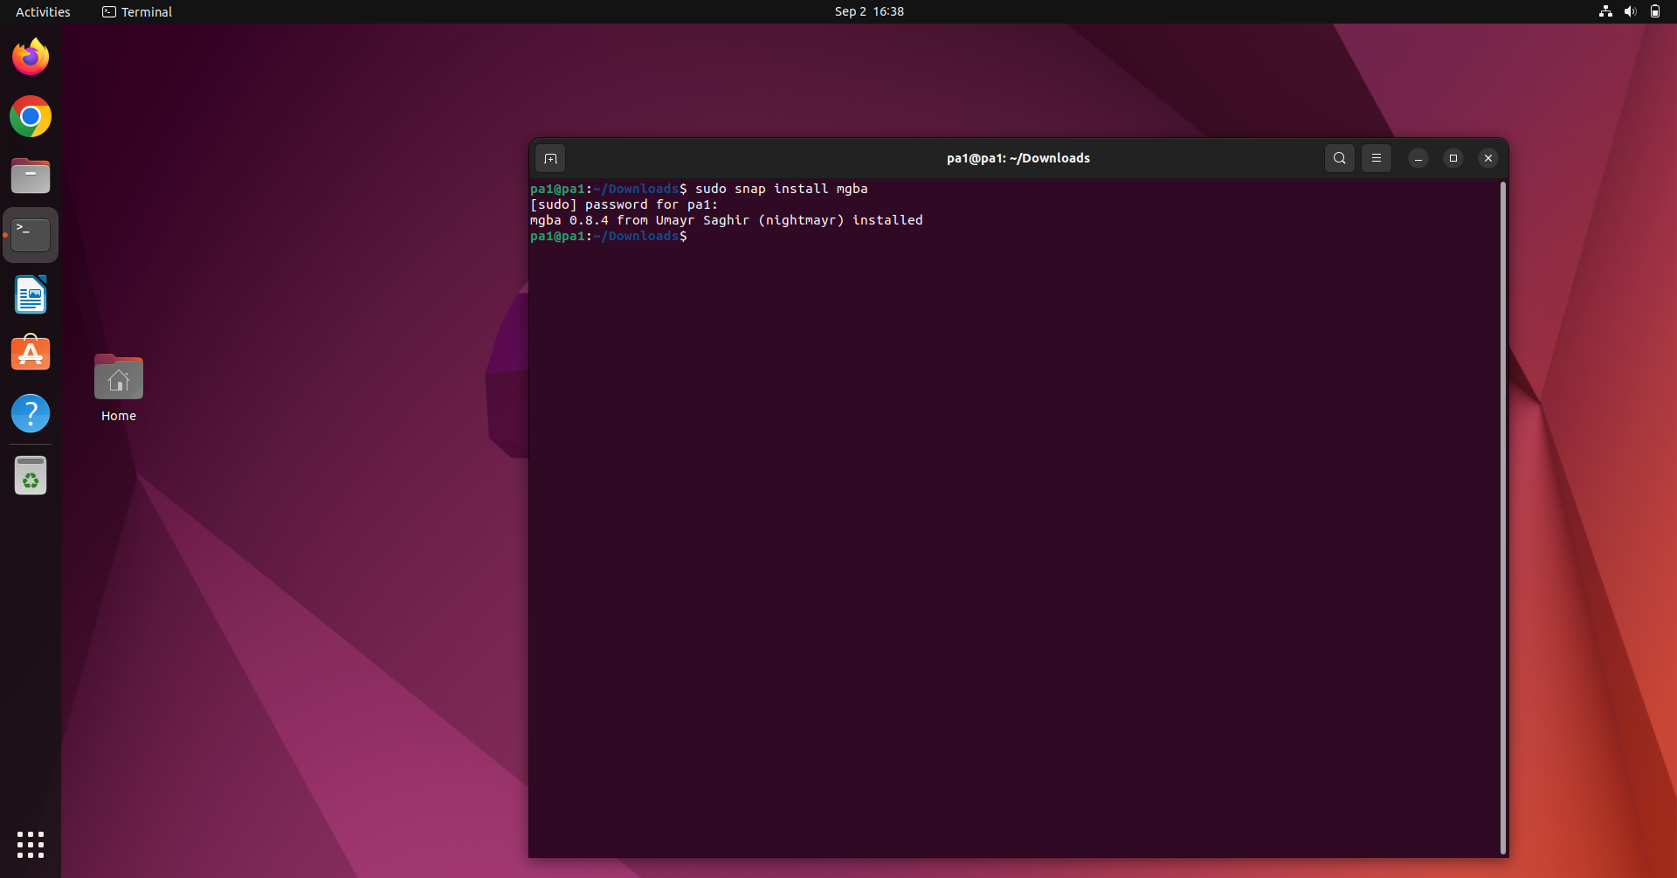This screenshot has width=1677, height=878.
Task: Click the terminal search icon
Action: pyautogui.click(x=1339, y=158)
